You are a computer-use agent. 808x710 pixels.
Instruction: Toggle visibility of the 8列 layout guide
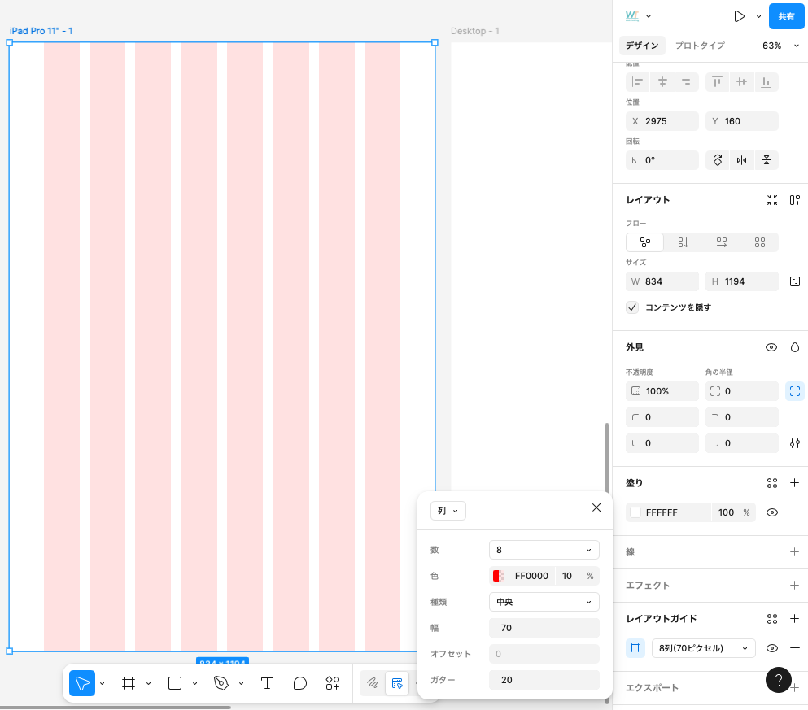click(x=772, y=648)
